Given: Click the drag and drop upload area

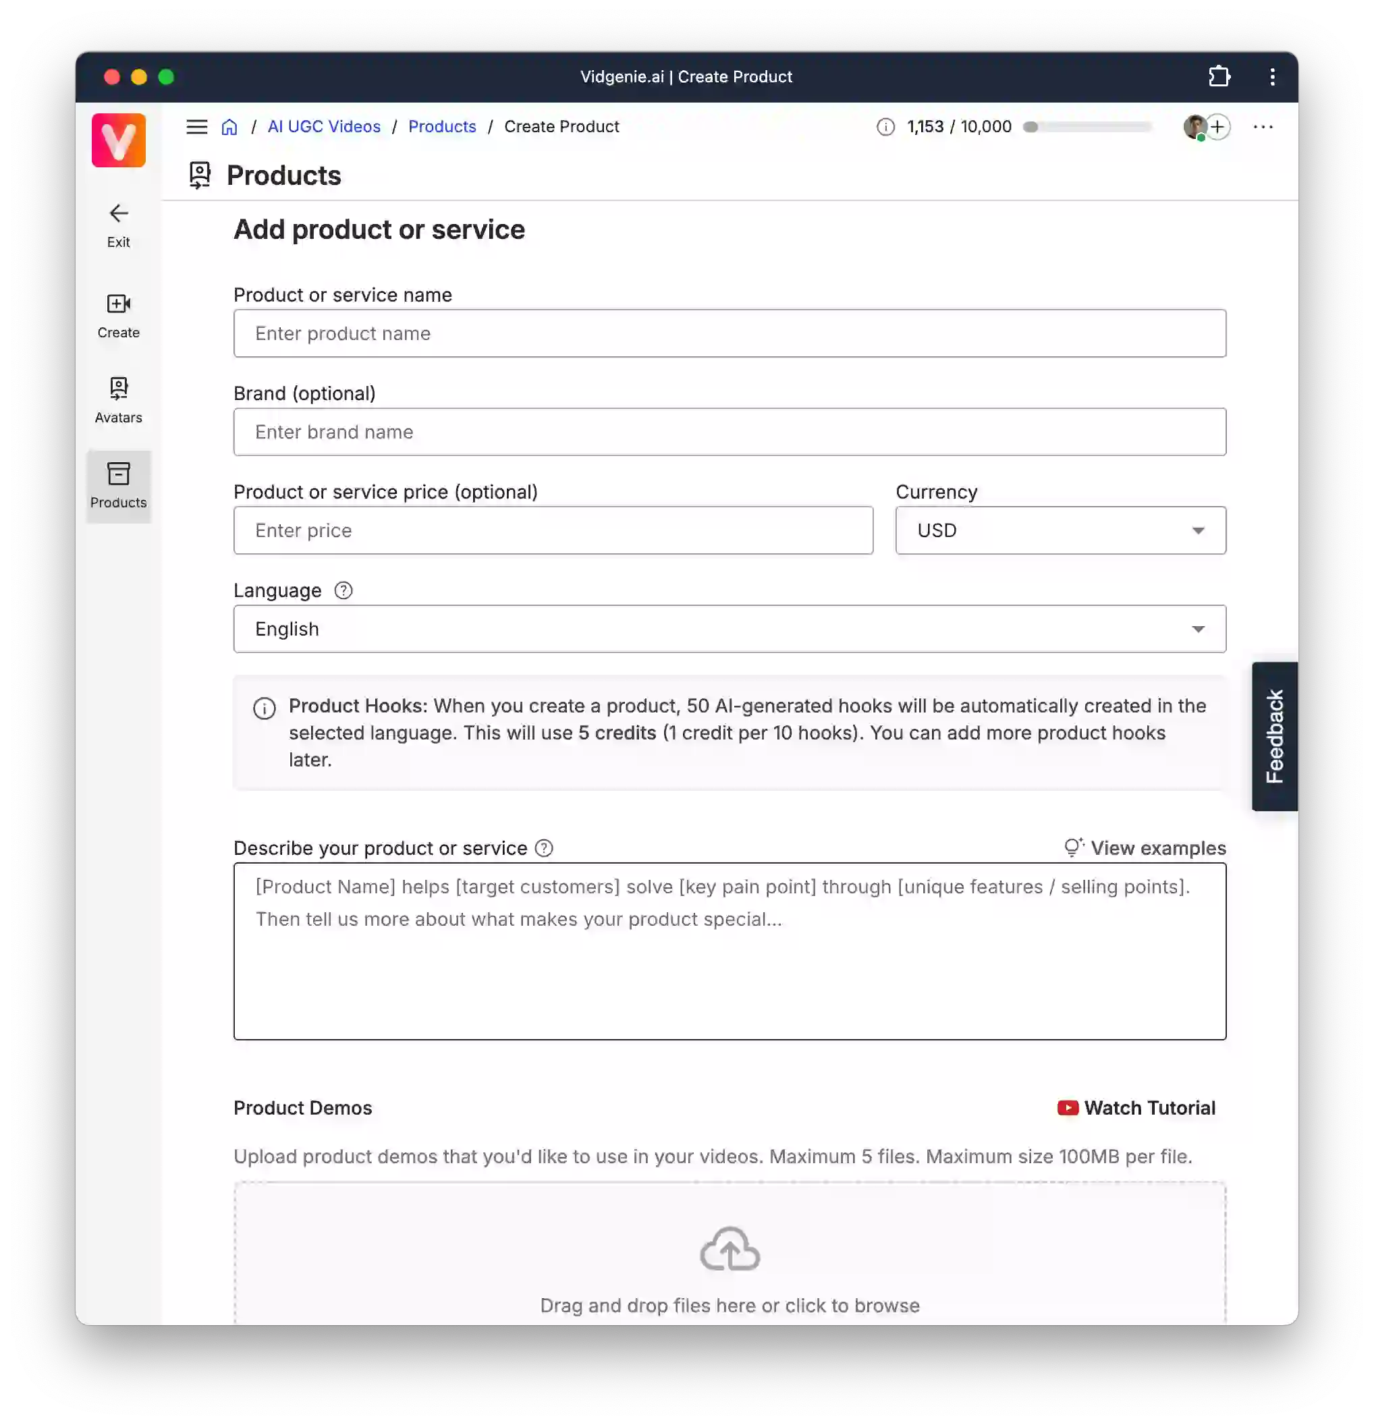Looking at the screenshot, I should [730, 1254].
